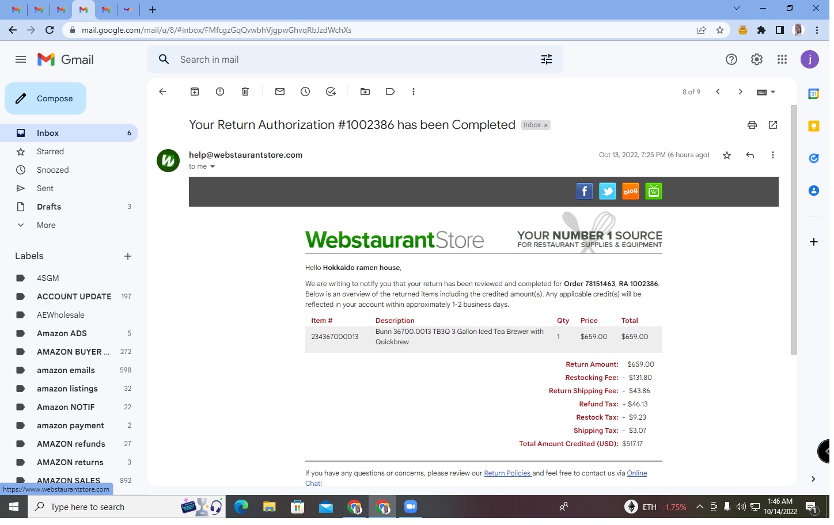Show search options filter icon
Viewport: 834px width, 525px height.
coord(547,59)
